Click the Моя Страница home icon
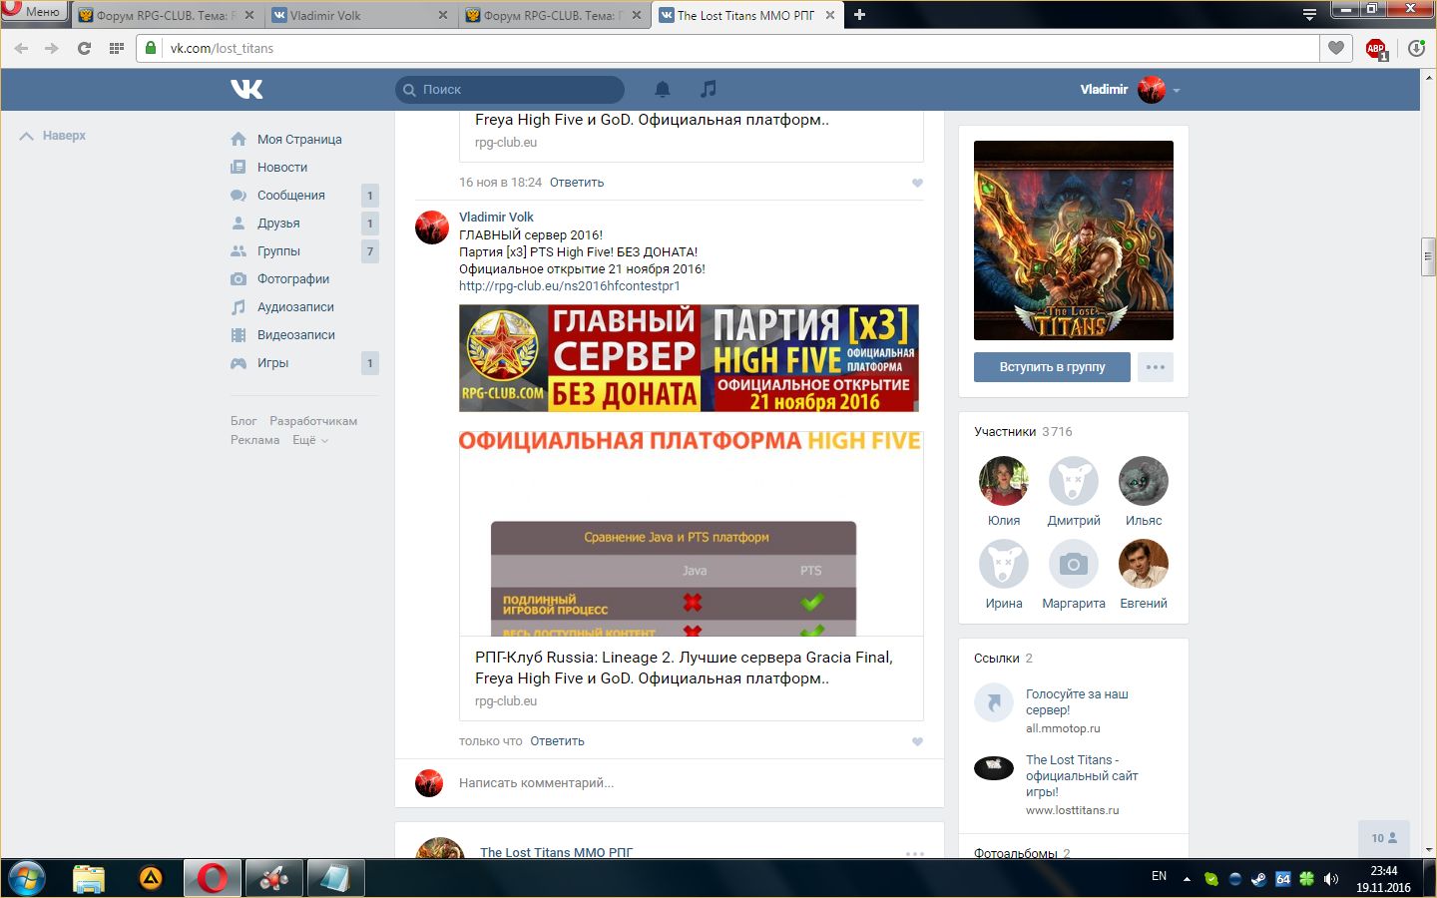The width and height of the screenshot is (1437, 898). tap(239, 140)
